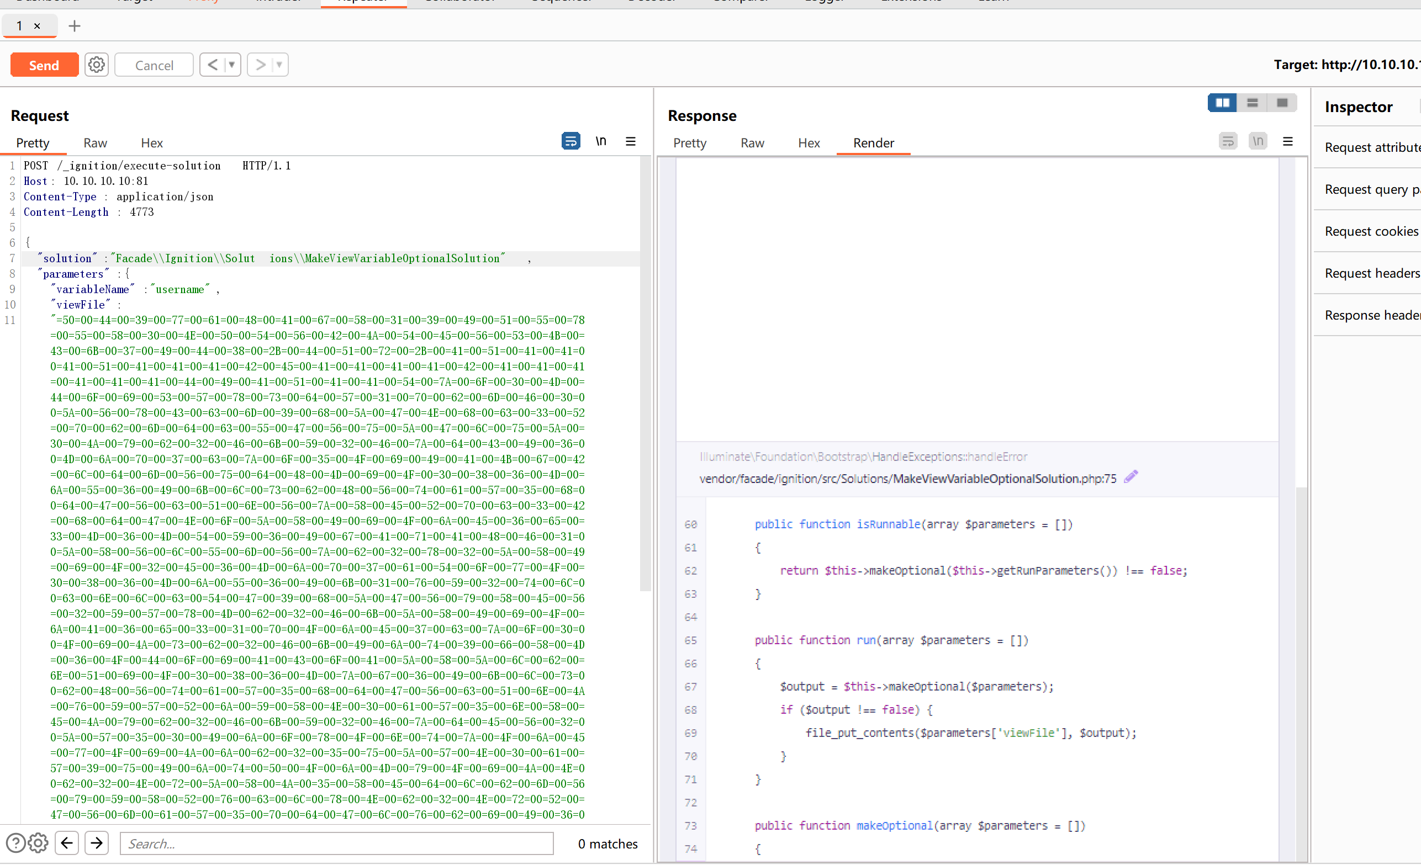1421x865 pixels.
Task: Click Content-Type application/json header line
Action: pos(118,197)
